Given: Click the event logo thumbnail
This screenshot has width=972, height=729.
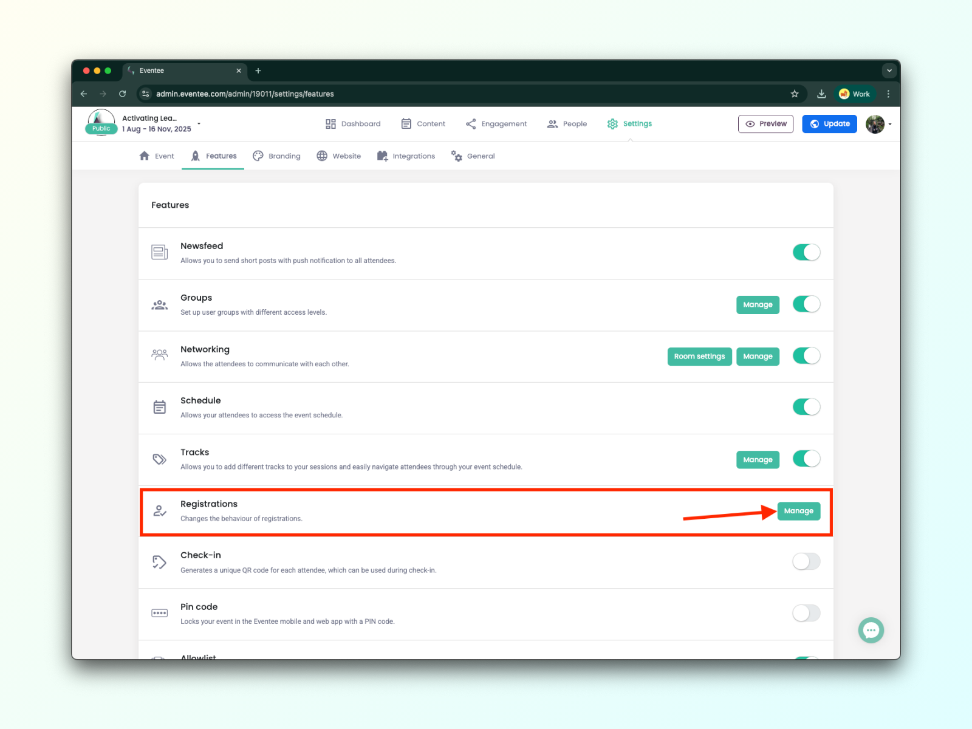Looking at the screenshot, I should [101, 122].
